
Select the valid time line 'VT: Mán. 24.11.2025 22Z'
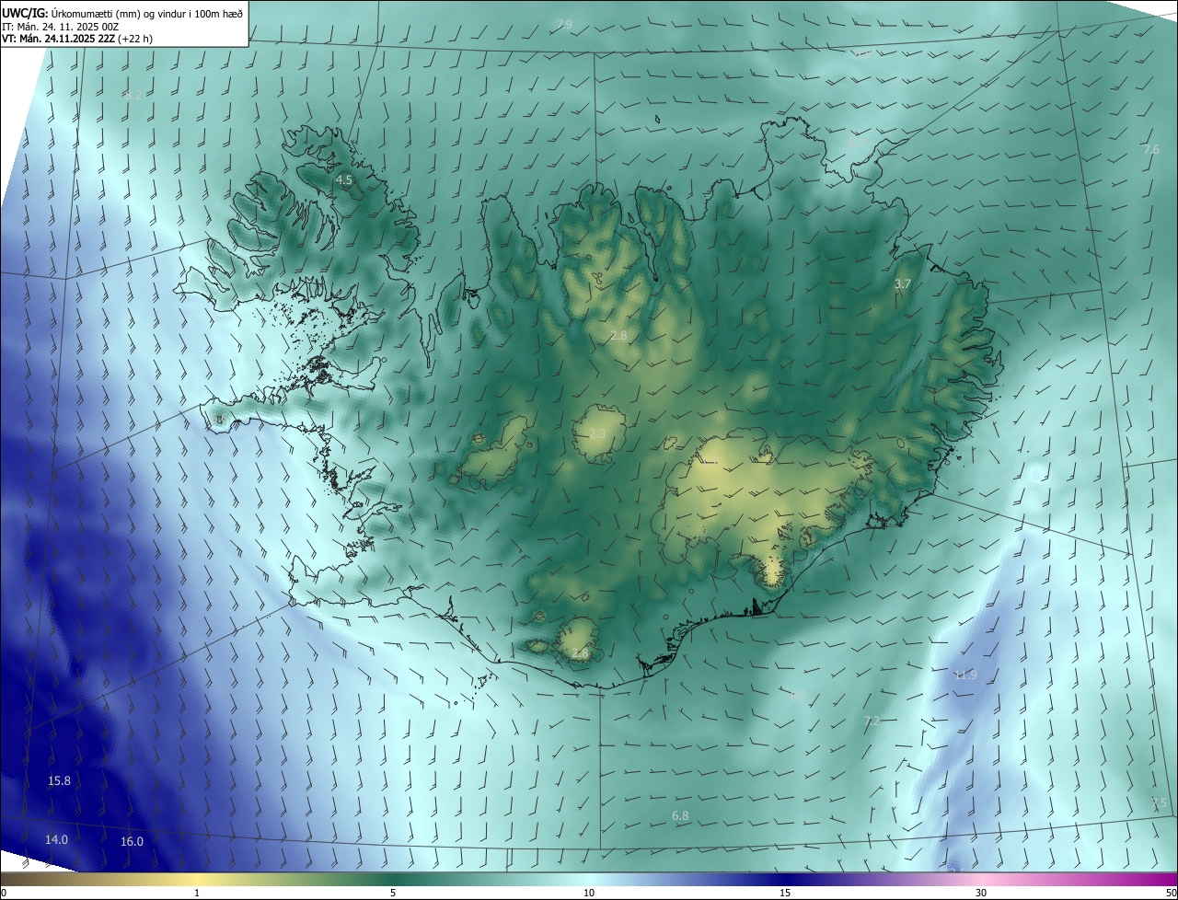click(58, 39)
